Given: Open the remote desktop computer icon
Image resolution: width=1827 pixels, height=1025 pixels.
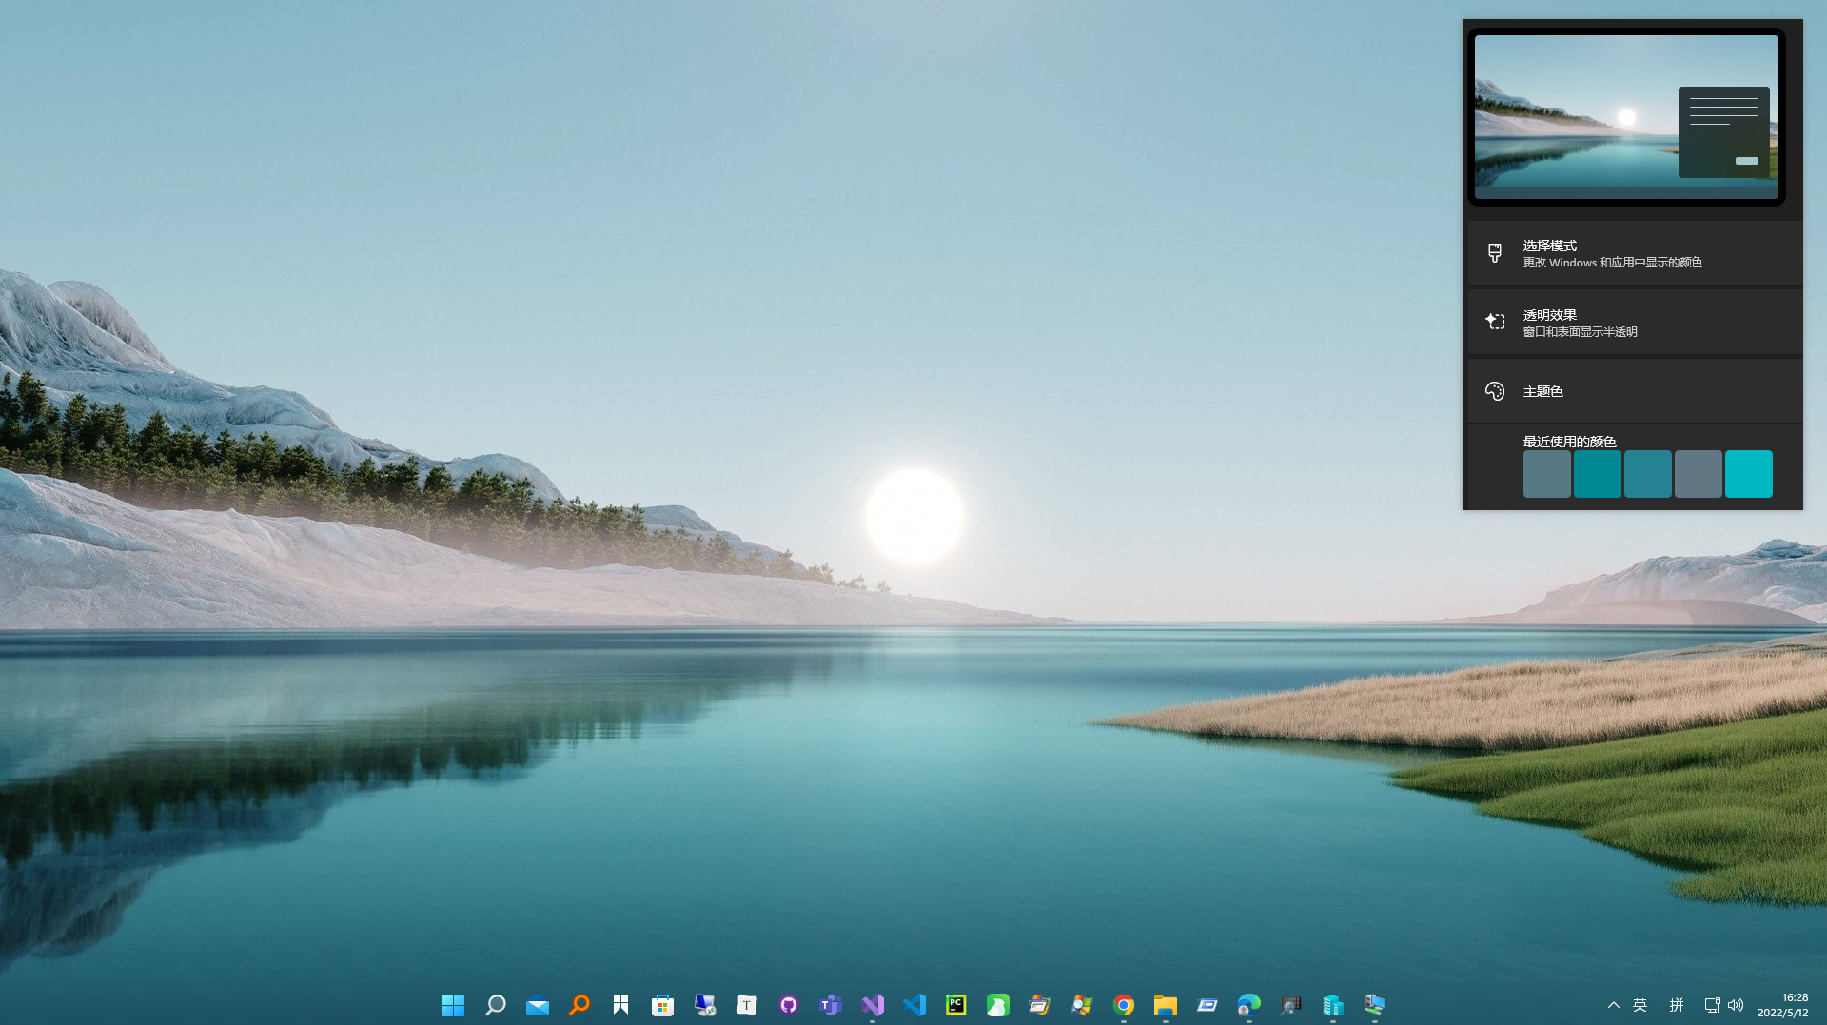Looking at the screenshot, I should point(704,1005).
